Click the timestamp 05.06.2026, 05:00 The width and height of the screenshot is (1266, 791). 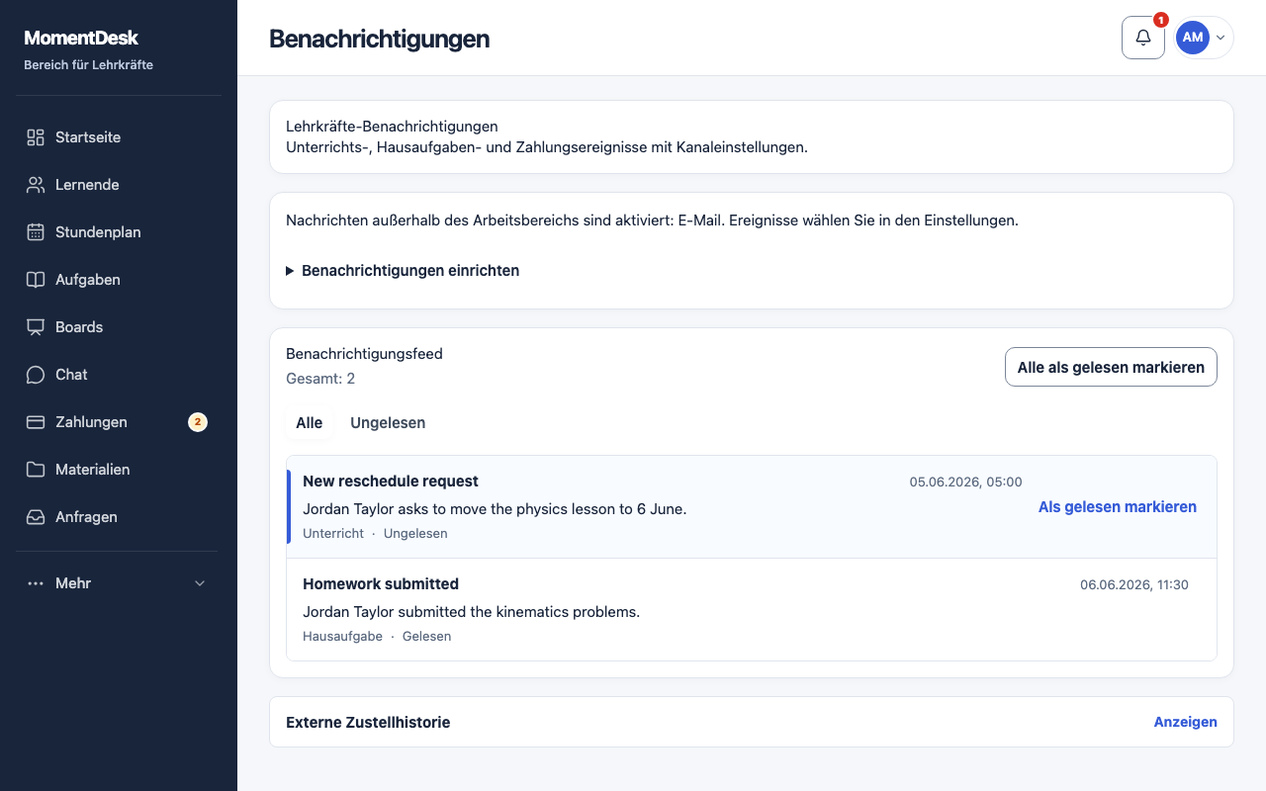click(x=965, y=482)
